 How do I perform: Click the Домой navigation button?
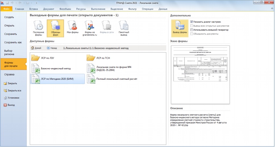pyautogui.click(x=36, y=48)
